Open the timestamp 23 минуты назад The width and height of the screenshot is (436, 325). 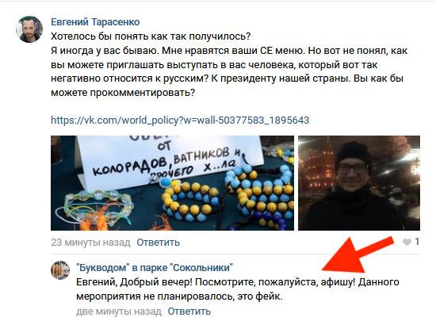pyautogui.click(x=90, y=243)
